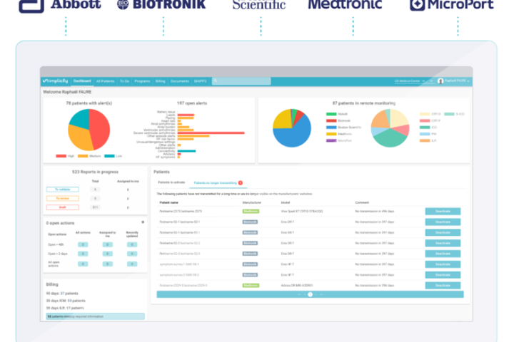This screenshot has width=514, height=342.
Task: Go to the next page arrow in pagination
Action: click(x=316, y=294)
